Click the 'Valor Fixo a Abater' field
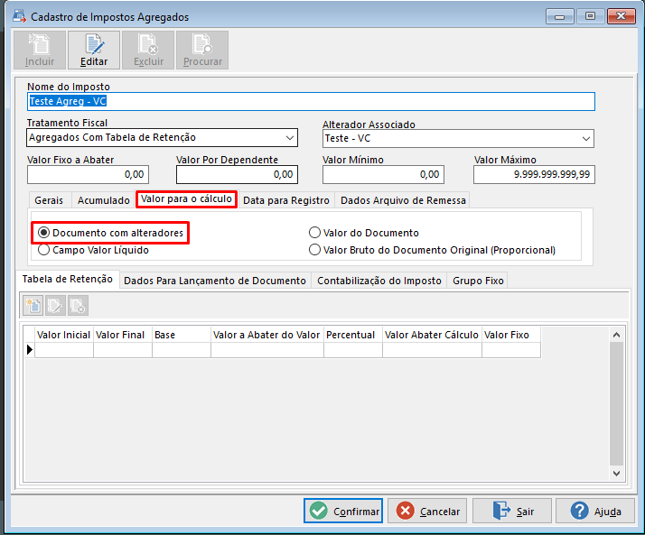This screenshot has width=645, height=535. point(88,175)
